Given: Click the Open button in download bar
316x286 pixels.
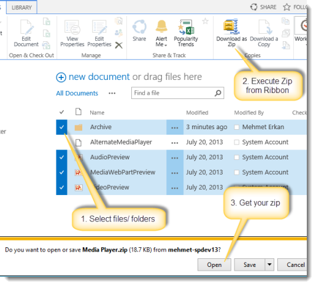Looking at the screenshot, I should click(x=214, y=264).
